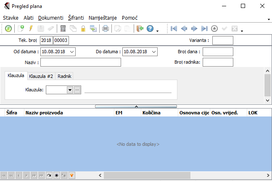Click the yellow lightning bolt icon

click(x=30, y=29)
